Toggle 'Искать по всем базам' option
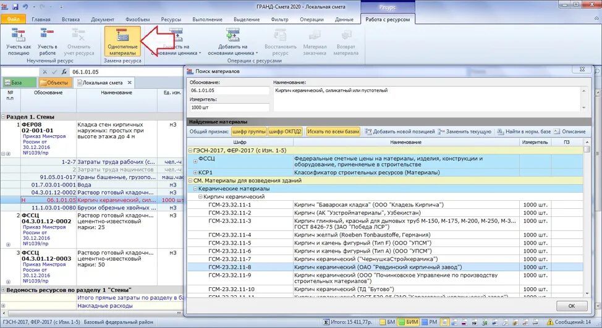Screen dimensions: 602x328 (333, 132)
